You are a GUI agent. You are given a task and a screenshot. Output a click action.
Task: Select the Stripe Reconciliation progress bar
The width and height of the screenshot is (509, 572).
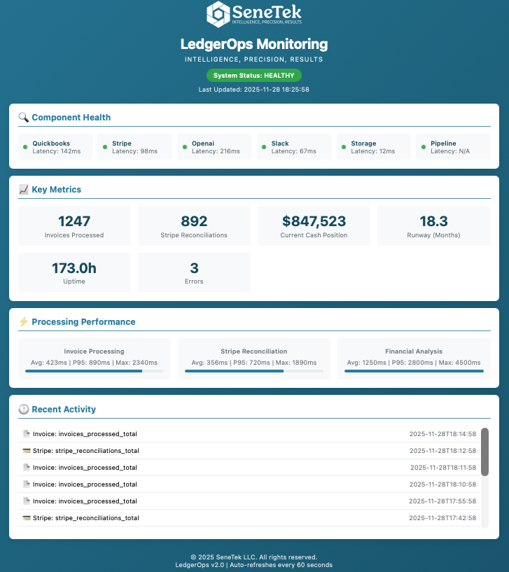point(254,371)
